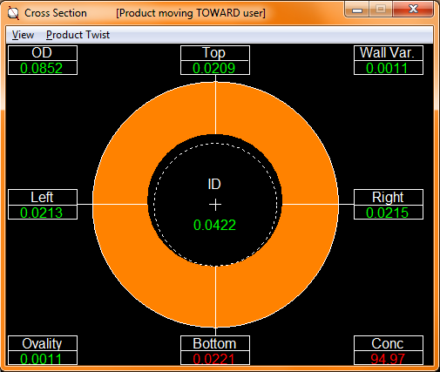Viewport: 440px width, 372px height.
Task: Click the Conc label header
Action: (389, 343)
